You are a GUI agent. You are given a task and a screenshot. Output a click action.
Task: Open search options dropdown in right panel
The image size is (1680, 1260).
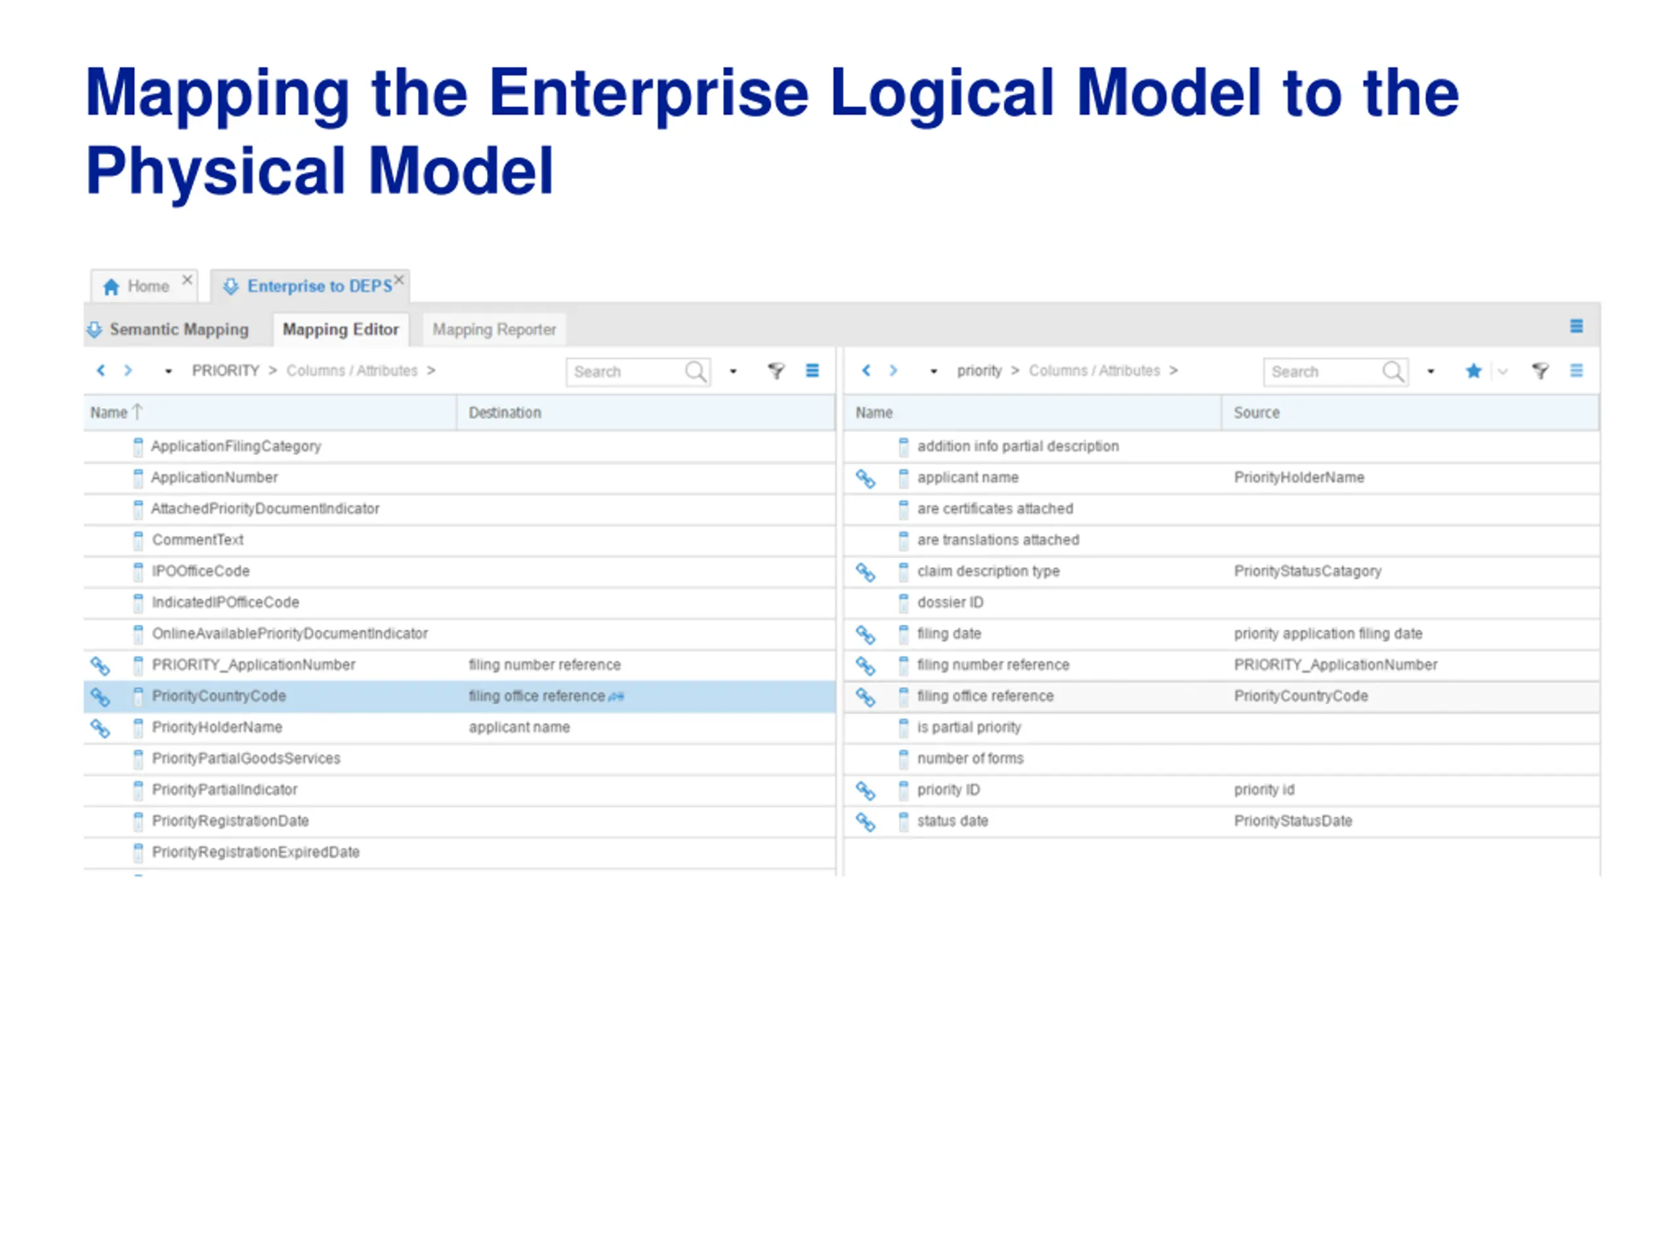[x=1431, y=371]
